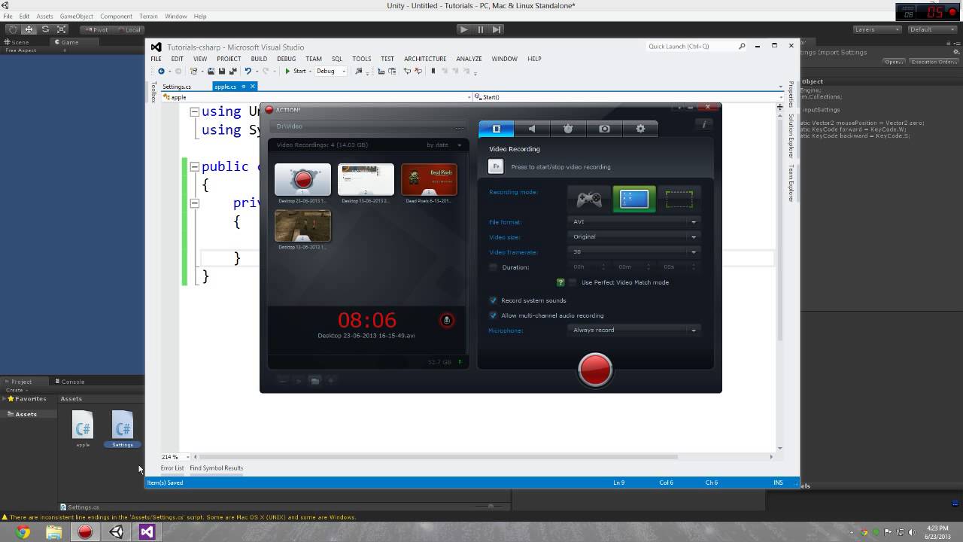Viewport: 963px width, 542px height.
Task: Click the big red record button
Action: tap(595, 370)
